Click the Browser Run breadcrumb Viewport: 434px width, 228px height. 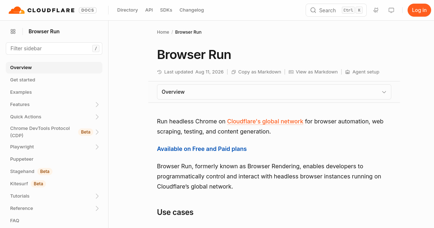point(188,32)
